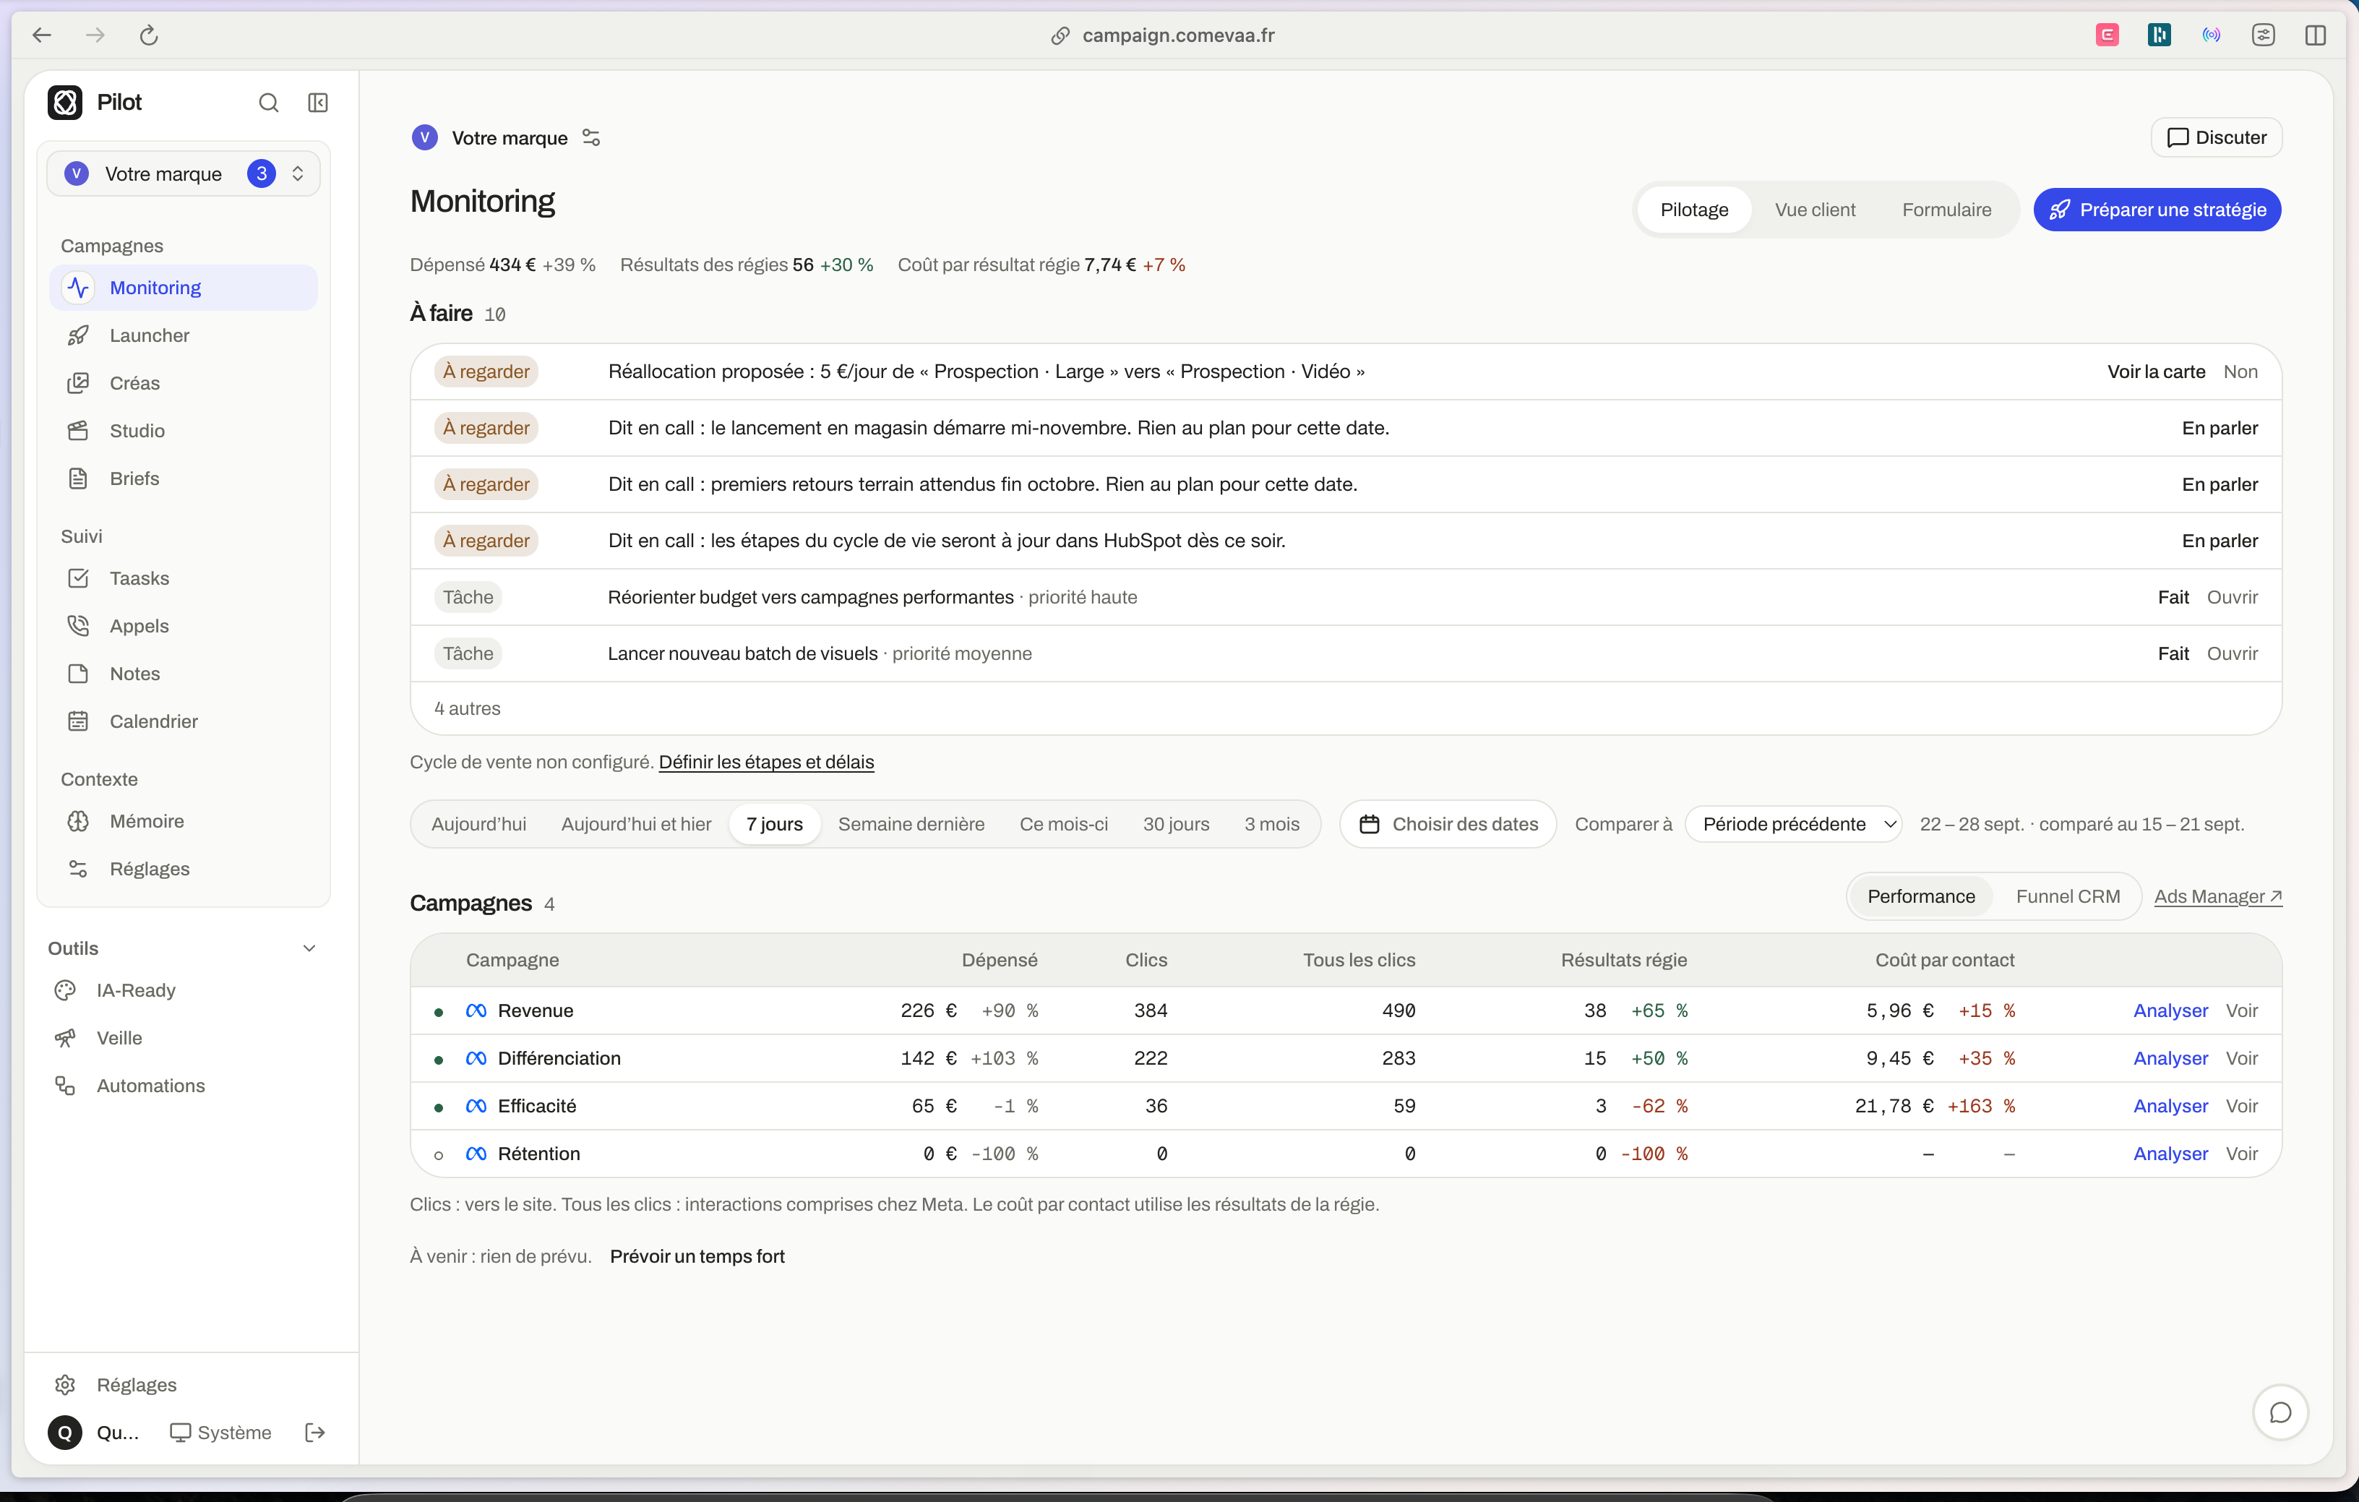This screenshot has width=2359, height=1502.
Task: Open Appels in the sidebar
Action: (x=183, y=626)
